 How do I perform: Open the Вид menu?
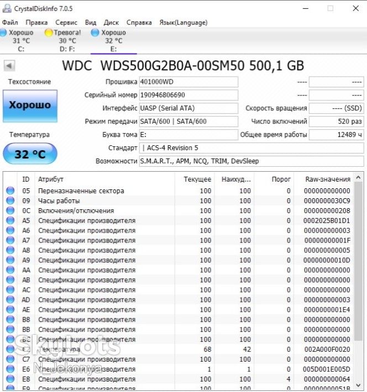(x=91, y=23)
